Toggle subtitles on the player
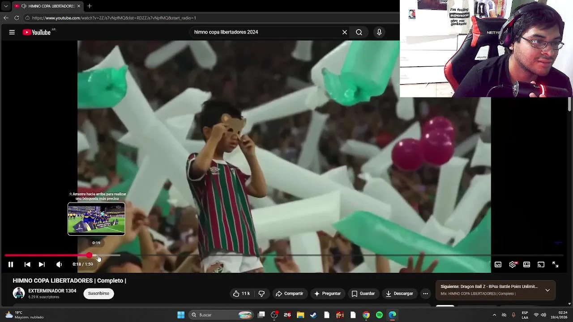573x322 pixels. point(498,264)
